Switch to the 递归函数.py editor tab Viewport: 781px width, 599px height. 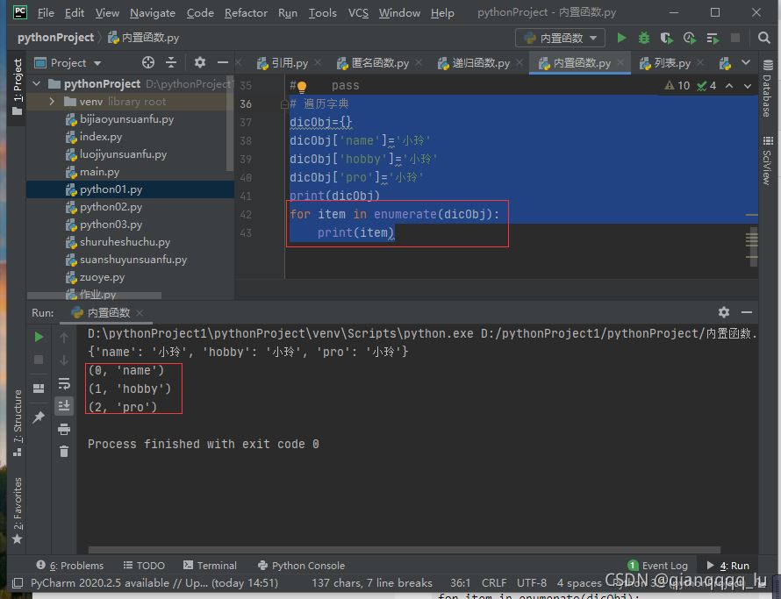click(x=480, y=63)
